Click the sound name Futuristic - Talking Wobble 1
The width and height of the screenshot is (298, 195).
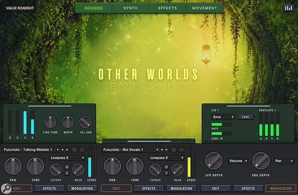28,150
